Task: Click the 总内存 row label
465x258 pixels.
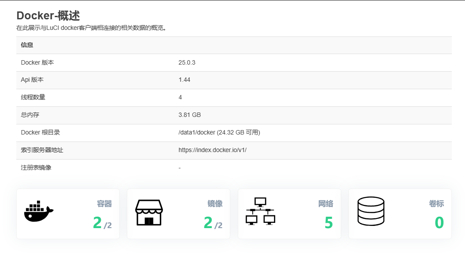Action: coord(30,115)
